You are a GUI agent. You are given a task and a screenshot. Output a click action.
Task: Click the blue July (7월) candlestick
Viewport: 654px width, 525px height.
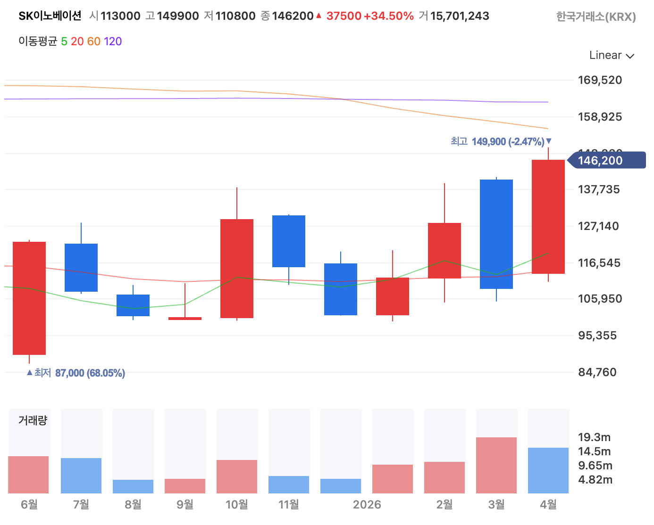tap(81, 268)
